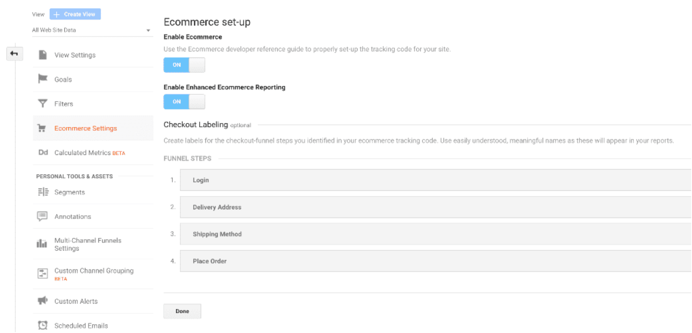The width and height of the screenshot is (692, 333).
Task: Turn off Enhanced Ecommerce Reporting toggle
Action: point(184,102)
